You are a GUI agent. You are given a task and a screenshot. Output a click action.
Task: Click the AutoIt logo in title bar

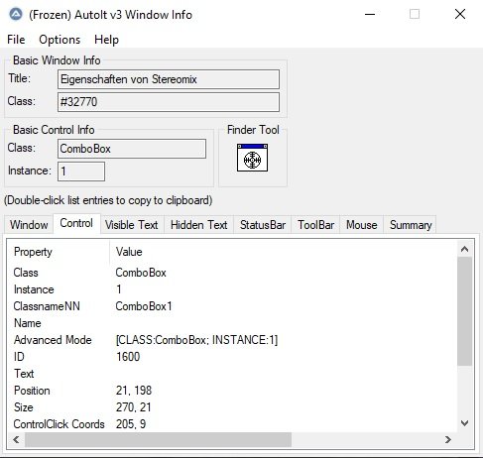(x=16, y=15)
